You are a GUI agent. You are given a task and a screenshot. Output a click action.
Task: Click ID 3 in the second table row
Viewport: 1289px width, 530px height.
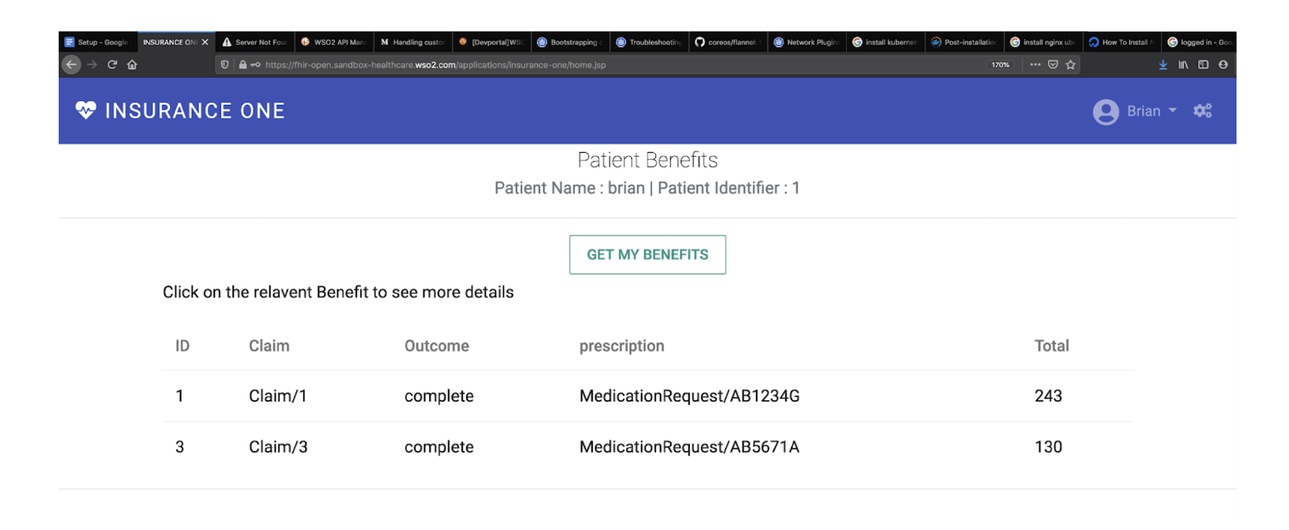click(x=179, y=447)
